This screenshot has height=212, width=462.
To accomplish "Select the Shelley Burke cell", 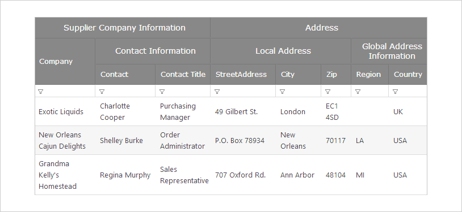I will tap(125, 140).
